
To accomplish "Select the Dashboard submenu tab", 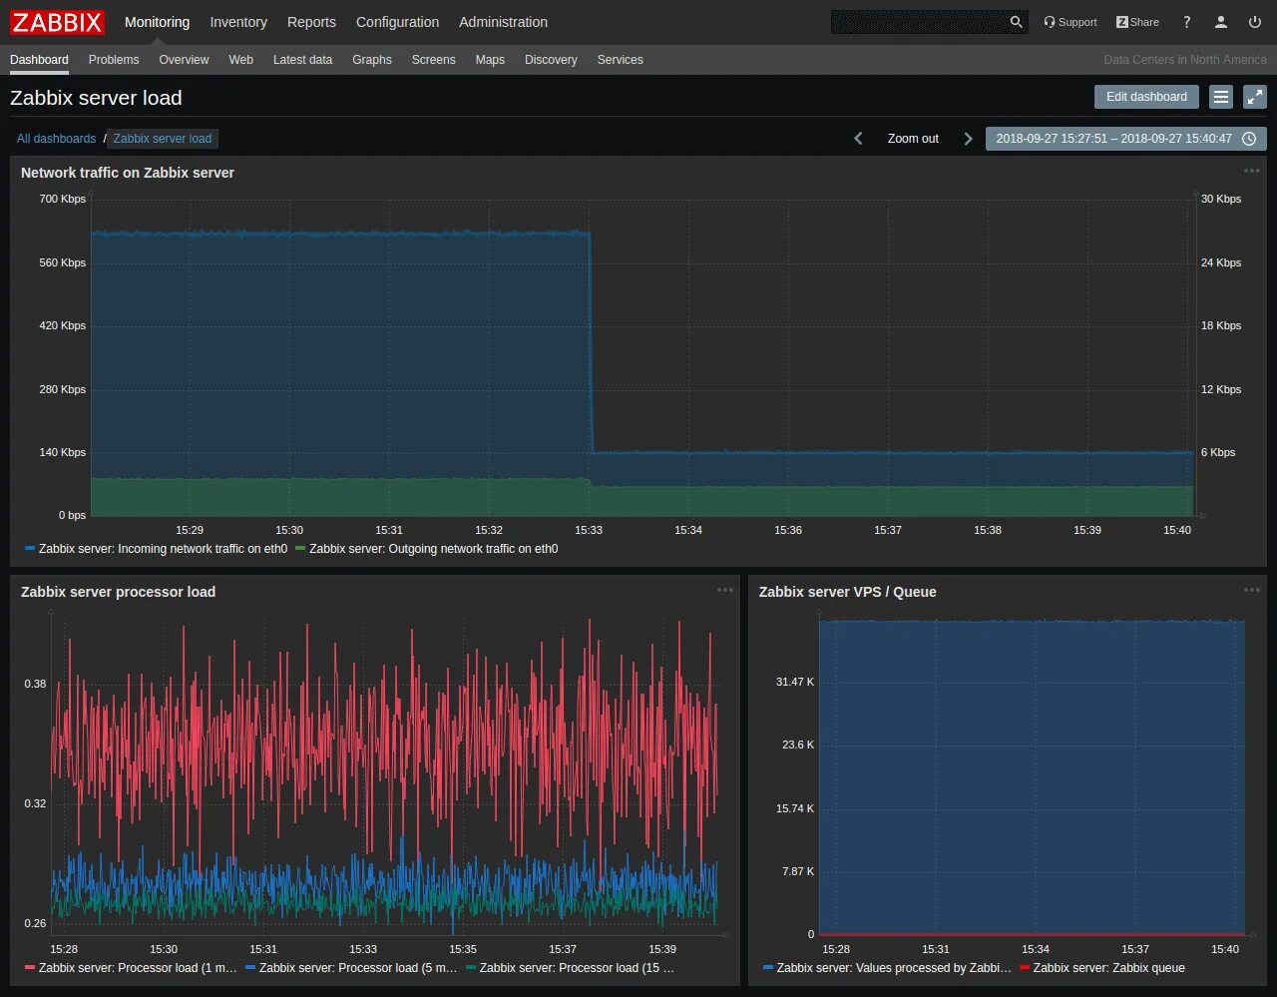I will click(39, 60).
